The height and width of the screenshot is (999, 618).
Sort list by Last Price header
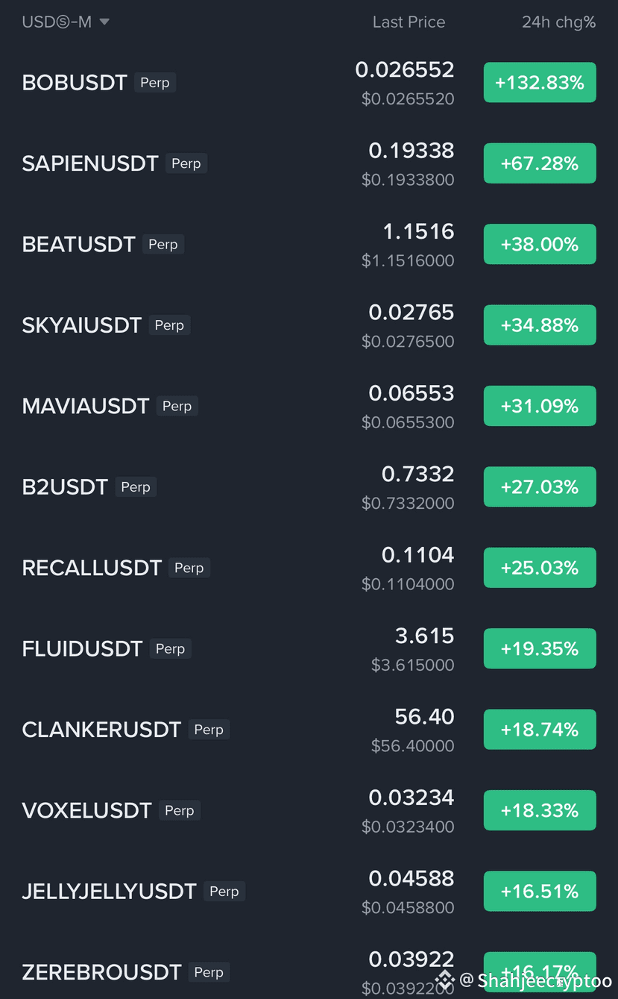pyautogui.click(x=409, y=22)
